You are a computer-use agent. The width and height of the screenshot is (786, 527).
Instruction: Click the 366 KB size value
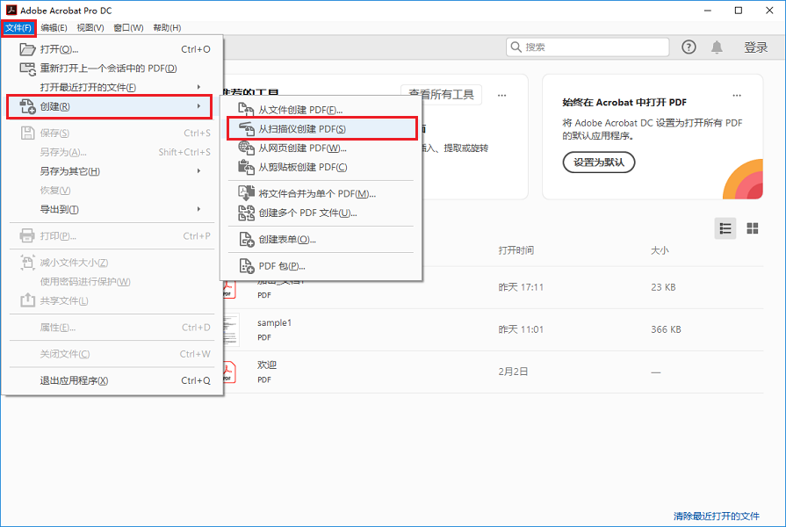pyautogui.click(x=666, y=329)
